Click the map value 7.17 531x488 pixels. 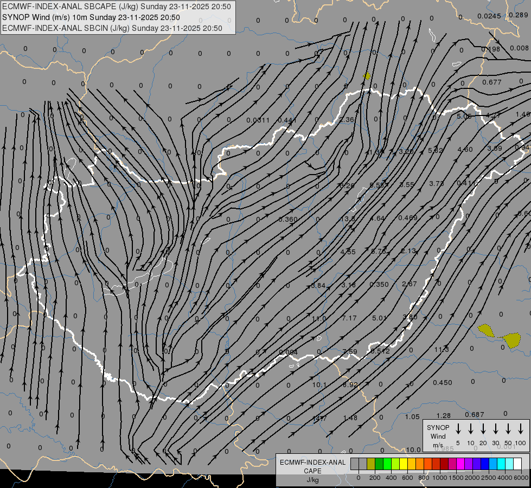pos(349,318)
